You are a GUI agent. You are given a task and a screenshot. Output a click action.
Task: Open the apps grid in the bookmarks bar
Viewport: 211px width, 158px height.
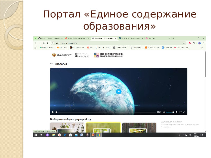click(35, 47)
